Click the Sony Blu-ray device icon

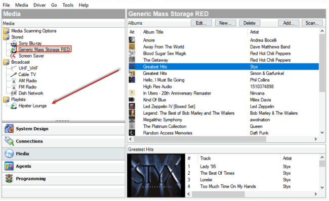(x=14, y=43)
